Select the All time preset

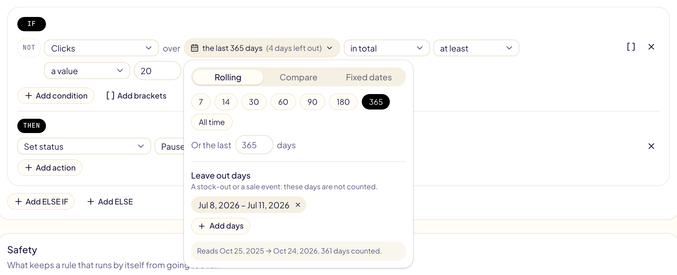pyautogui.click(x=212, y=122)
